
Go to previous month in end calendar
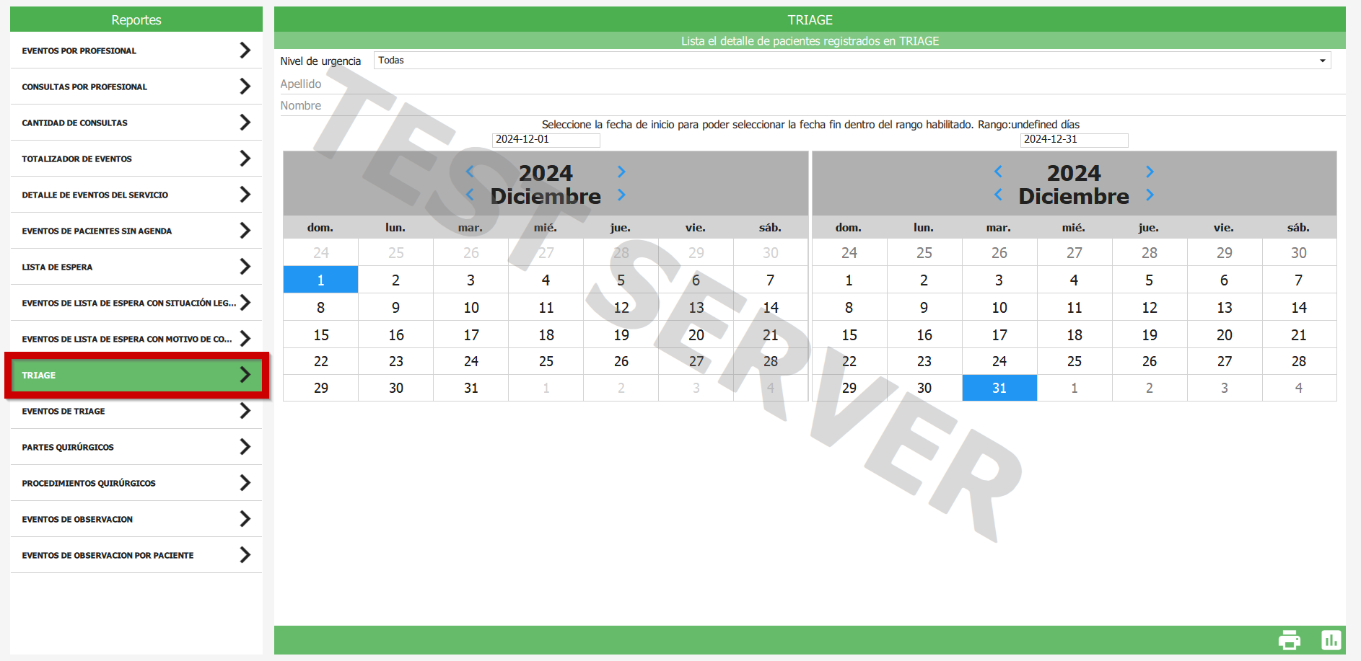pyautogui.click(x=998, y=195)
